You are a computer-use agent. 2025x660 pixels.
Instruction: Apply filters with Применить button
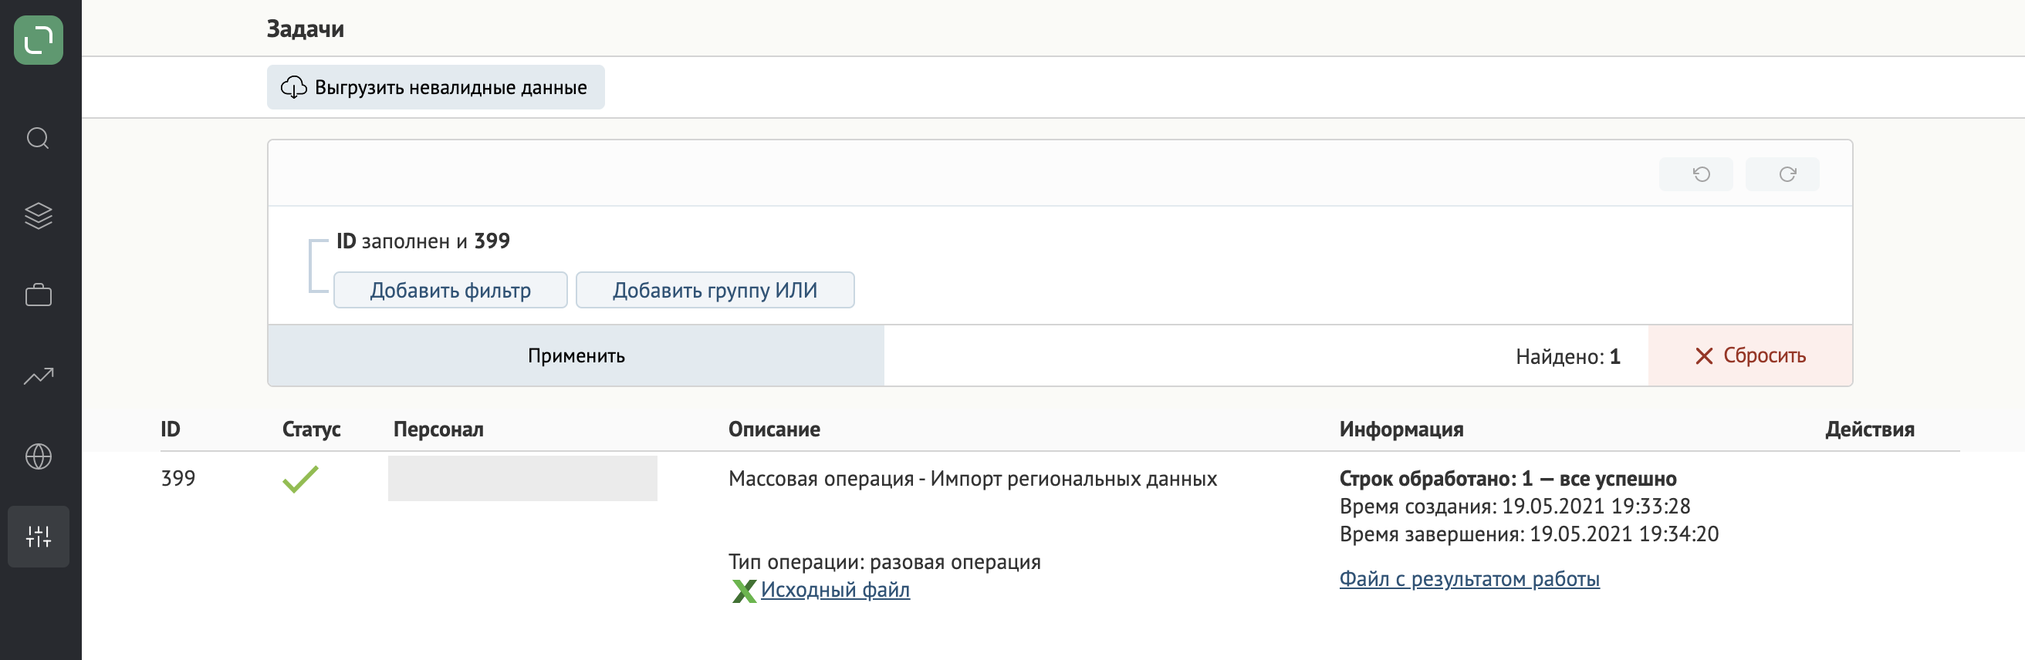576,356
